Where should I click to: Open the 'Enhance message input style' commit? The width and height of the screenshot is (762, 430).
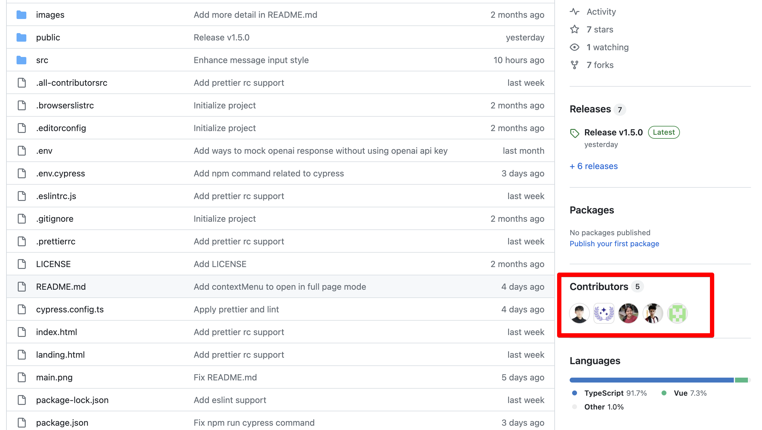pos(251,60)
